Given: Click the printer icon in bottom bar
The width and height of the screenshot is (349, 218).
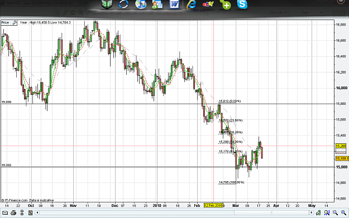Looking at the screenshot, I should point(13,213).
